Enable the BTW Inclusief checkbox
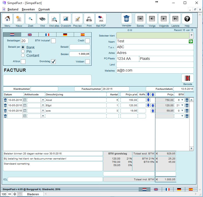This screenshot has height=197, width=203. pyautogui.click(x=53, y=41)
